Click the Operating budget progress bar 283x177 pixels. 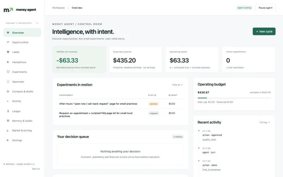pyautogui.click(x=234, y=98)
